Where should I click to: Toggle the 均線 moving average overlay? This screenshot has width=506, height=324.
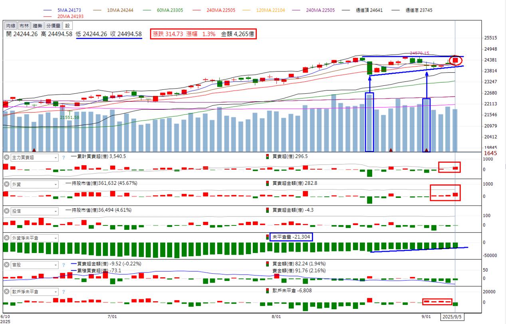pos(11,26)
